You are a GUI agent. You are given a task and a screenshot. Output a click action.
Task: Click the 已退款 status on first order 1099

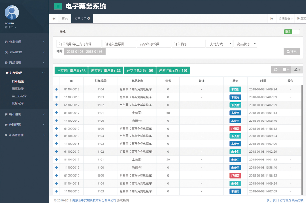(x=235, y=129)
